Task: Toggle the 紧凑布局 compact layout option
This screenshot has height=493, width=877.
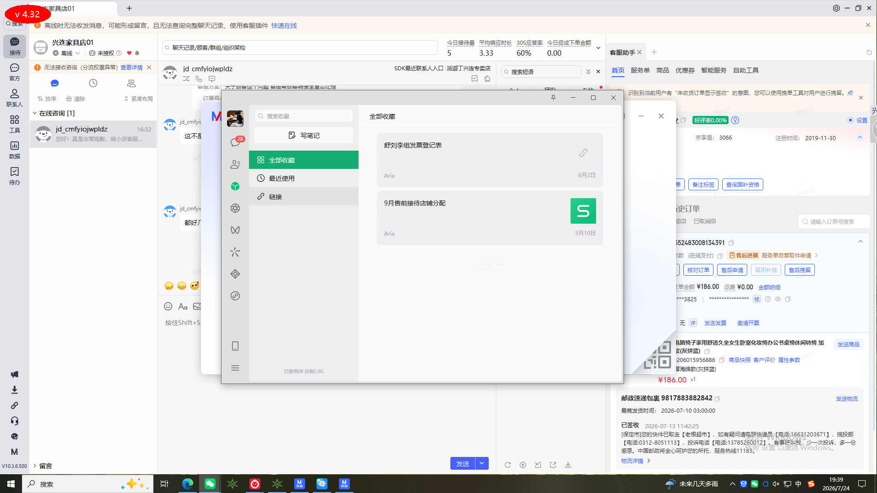Action: [x=138, y=99]
